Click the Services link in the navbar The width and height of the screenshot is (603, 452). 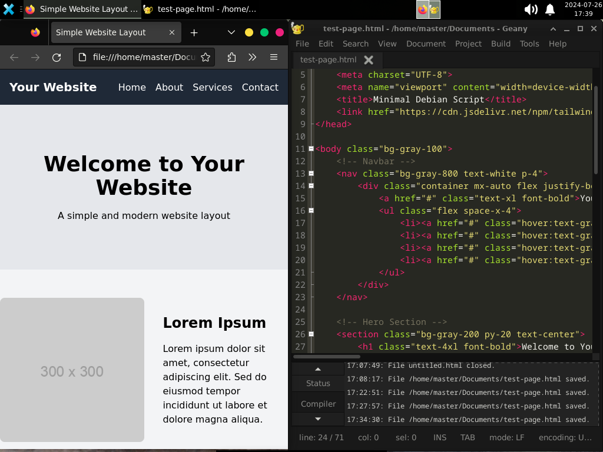pyautogui.click(x=212, y=87)
